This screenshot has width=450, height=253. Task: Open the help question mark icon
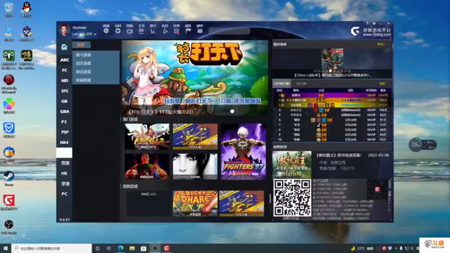(x=367, y=24)
